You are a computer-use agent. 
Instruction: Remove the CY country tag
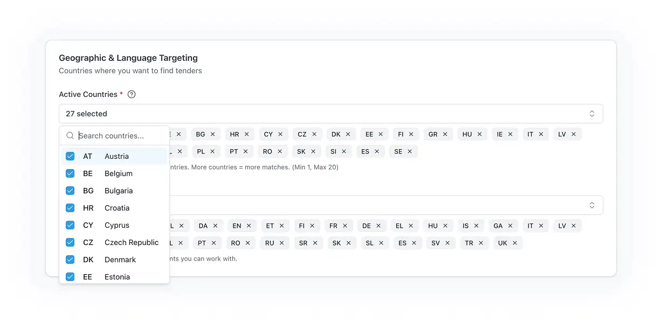[x=281, y=134]
